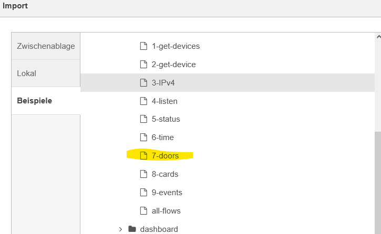Select the 7-doors example label
The width and height of the screenshot is (381, 234).
[x=165, y=156]
